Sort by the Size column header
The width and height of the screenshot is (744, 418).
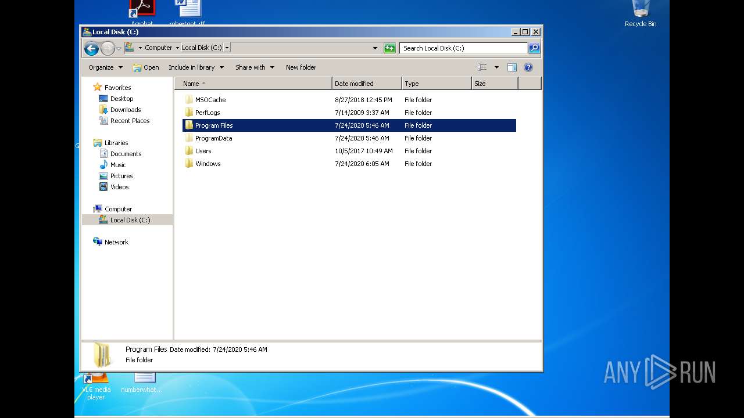(495, 84)
